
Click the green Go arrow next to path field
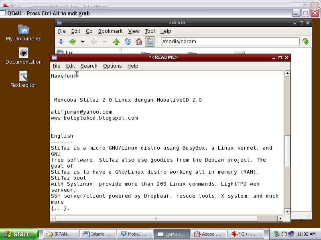306,42
